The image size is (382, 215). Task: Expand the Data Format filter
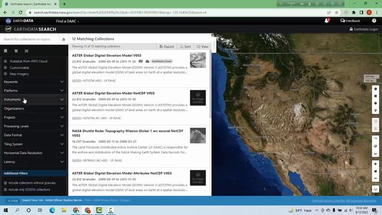(x=34, y=135)
